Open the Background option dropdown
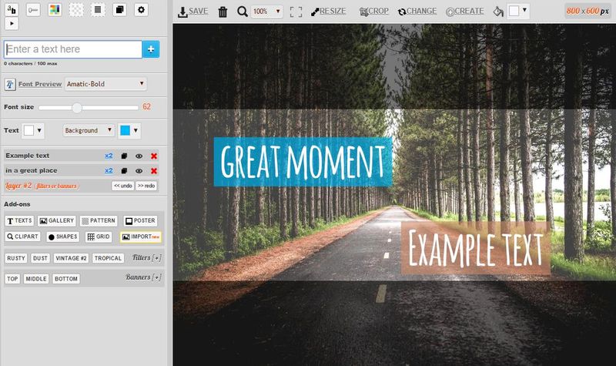The image size is (616, 366). [89, 130]
